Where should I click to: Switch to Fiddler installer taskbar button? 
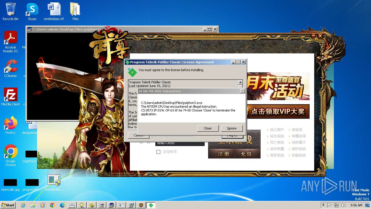(151, 205)
